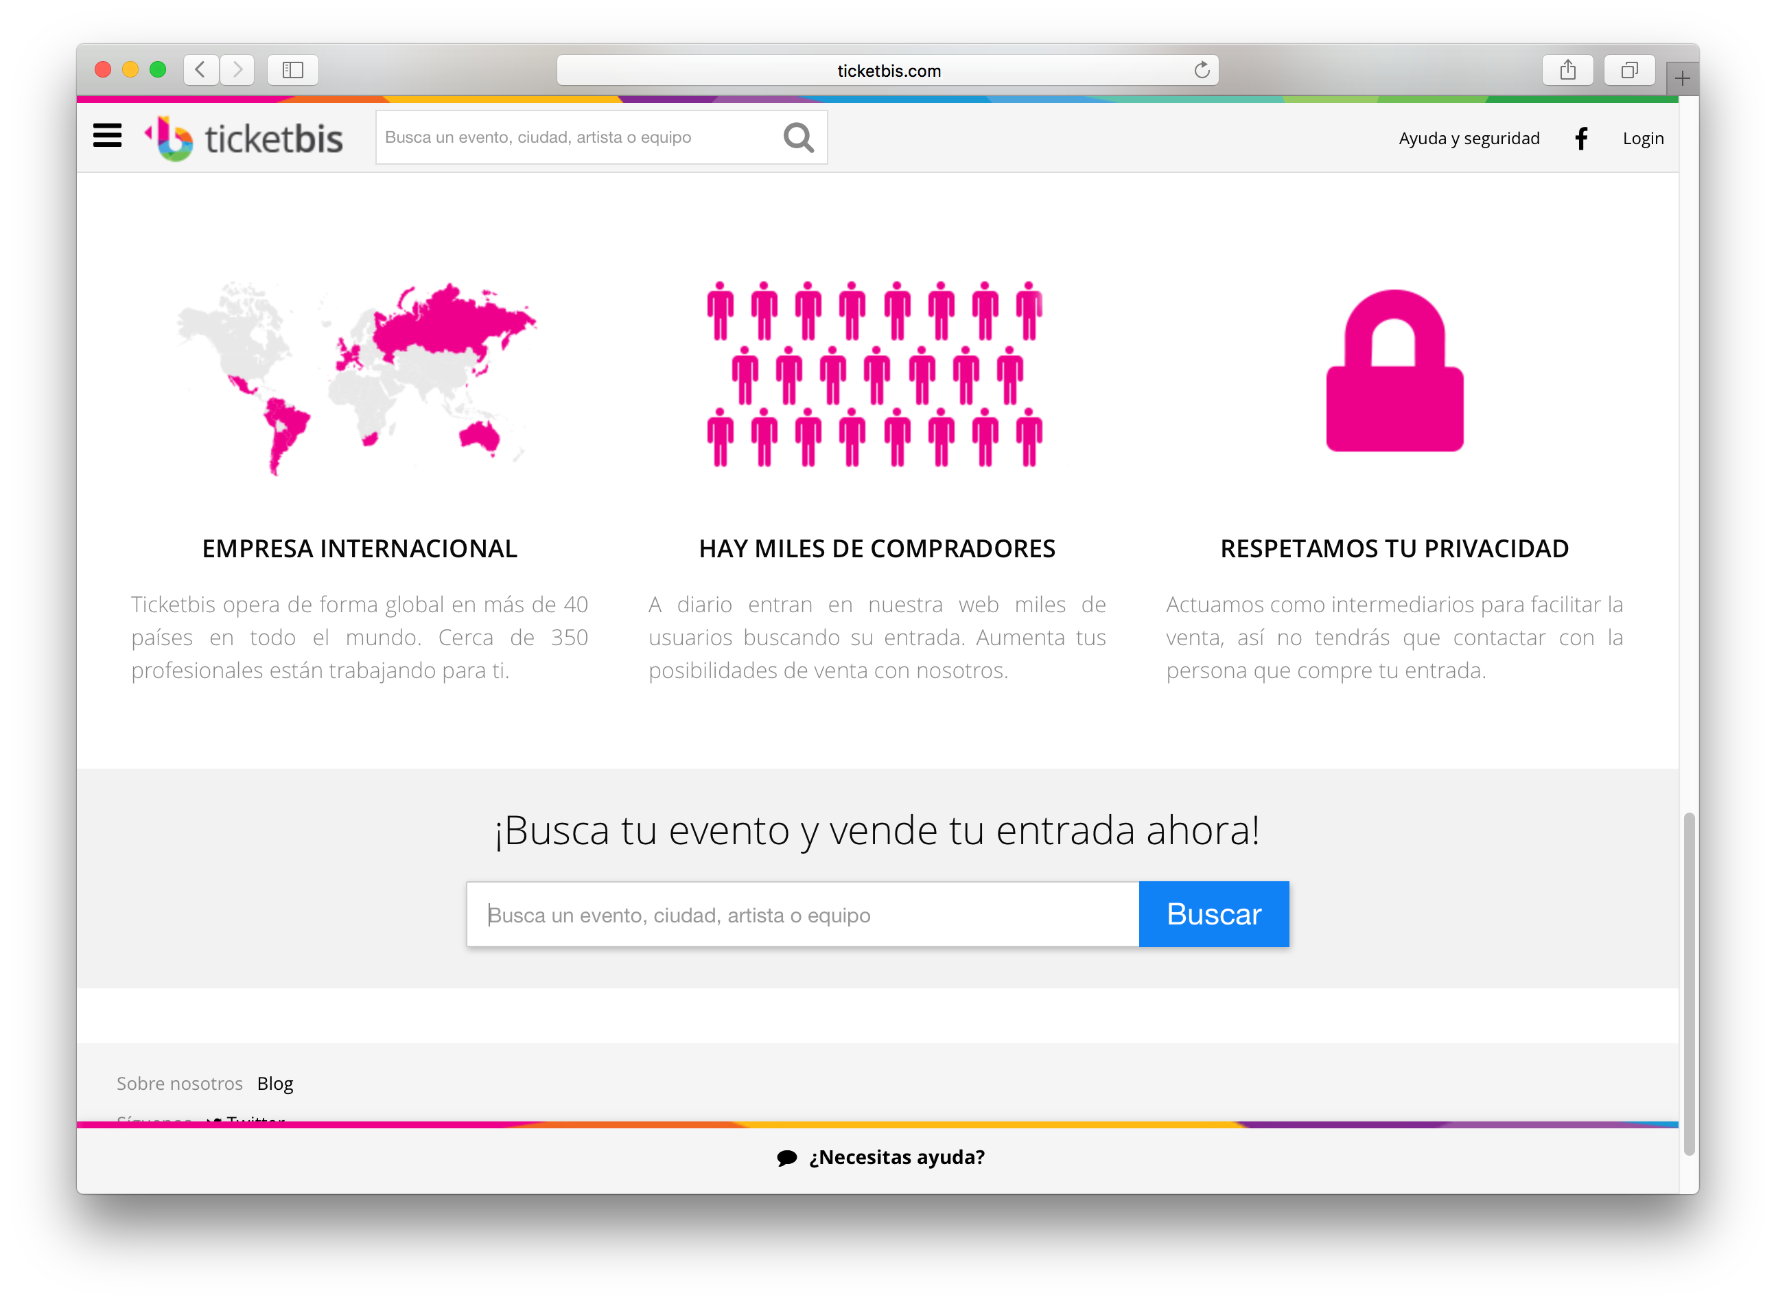Image resolution: width=1776 pixels, height=1304 pixels.
Task: Go forward with Safari forward arrow
Action: coord(237,70)
